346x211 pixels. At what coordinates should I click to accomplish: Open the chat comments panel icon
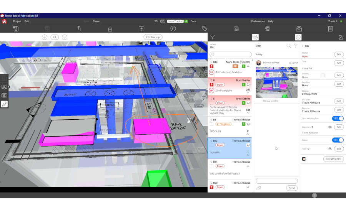click(x=255, y=37)
